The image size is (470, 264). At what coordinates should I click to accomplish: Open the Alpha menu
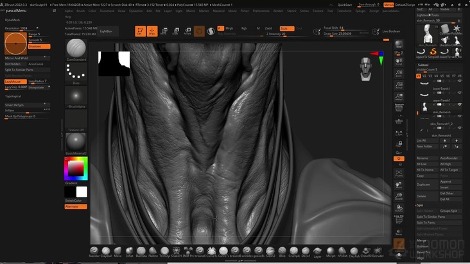(x=69, y=11)
